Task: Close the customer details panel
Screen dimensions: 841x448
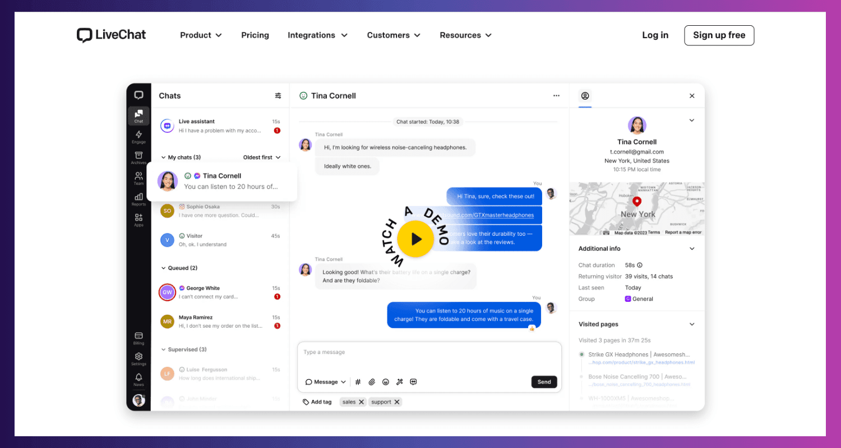Action: pyautogui.click(x=692, y=96)
